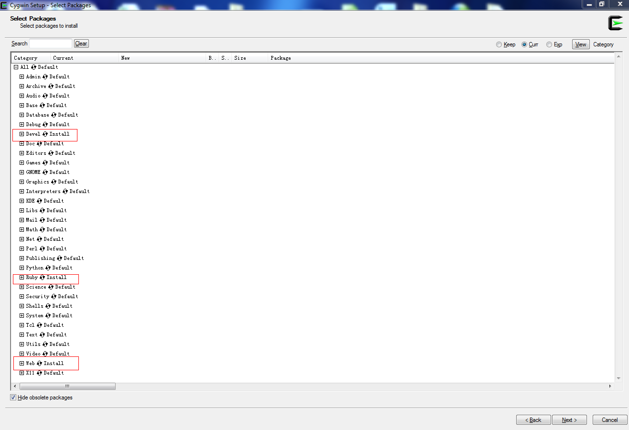
Task: Click the Utils category label
Action: tap(33, 344)
